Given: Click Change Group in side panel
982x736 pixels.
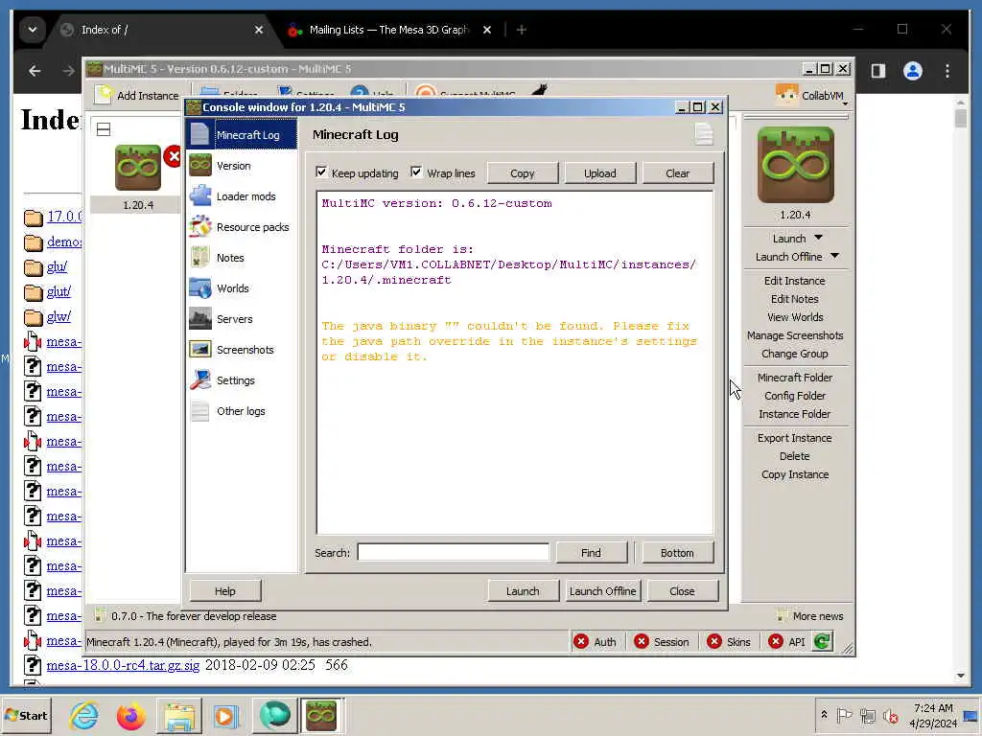Looking at the screenshot, I should [795, 354].
